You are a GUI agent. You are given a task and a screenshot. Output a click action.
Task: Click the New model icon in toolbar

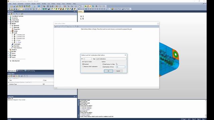click(9, 6)
